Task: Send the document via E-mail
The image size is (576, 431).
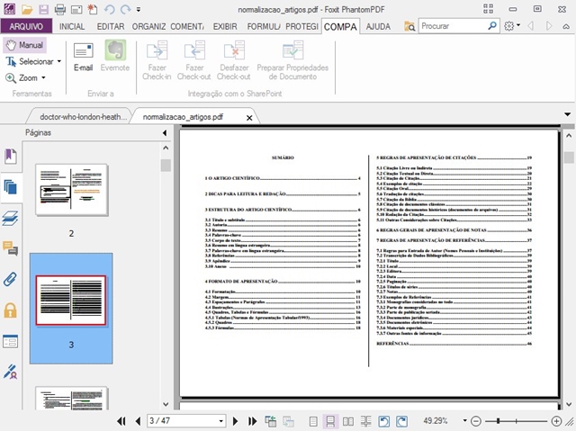Action: tap(84, 57)
